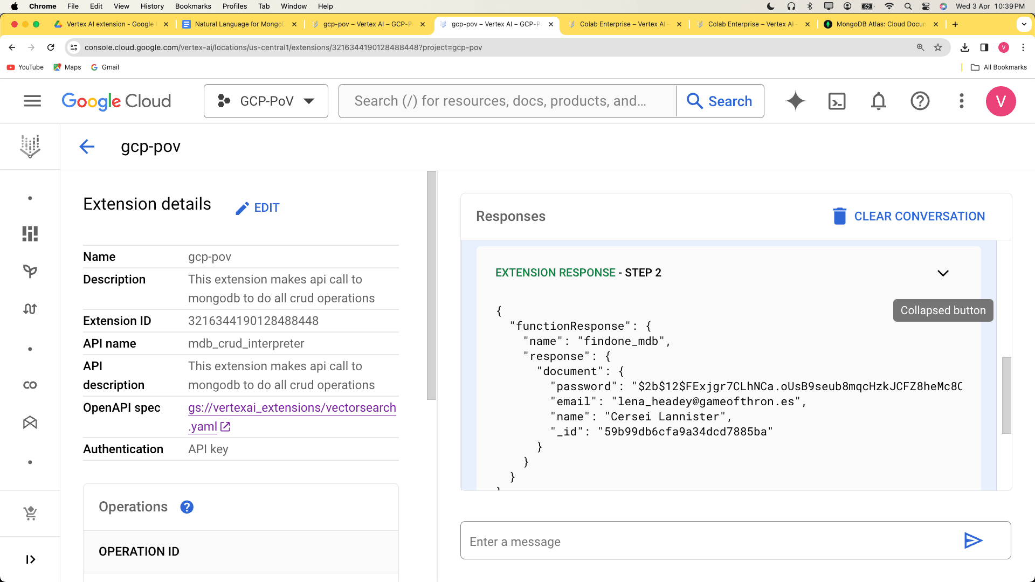Open macOS Control Center icon
The image size is (1035, 582).
pyautogui.click(x=926, y=6)
